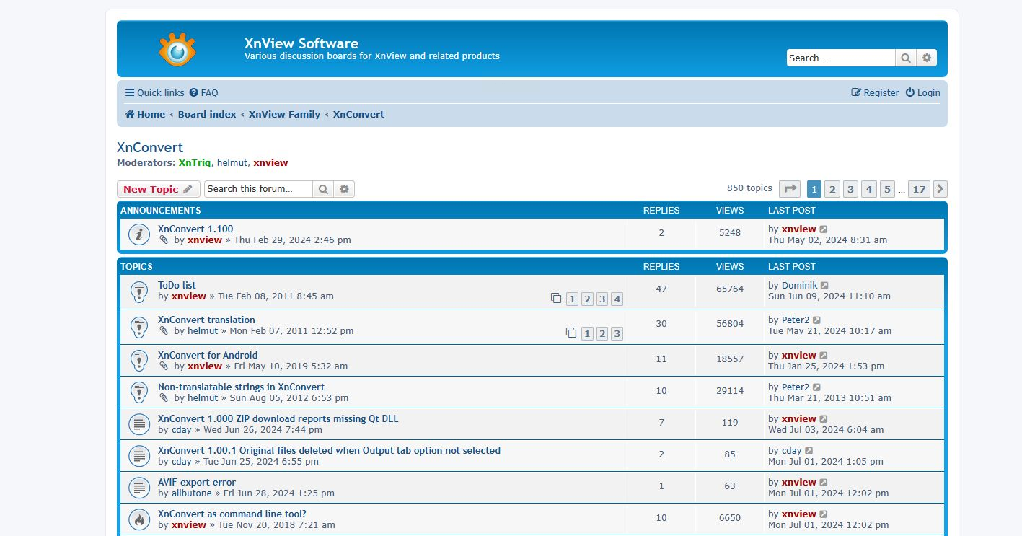1022x536 pixels.
Task: View latest post icon for ToDo list
Action: tap(825, 286)
